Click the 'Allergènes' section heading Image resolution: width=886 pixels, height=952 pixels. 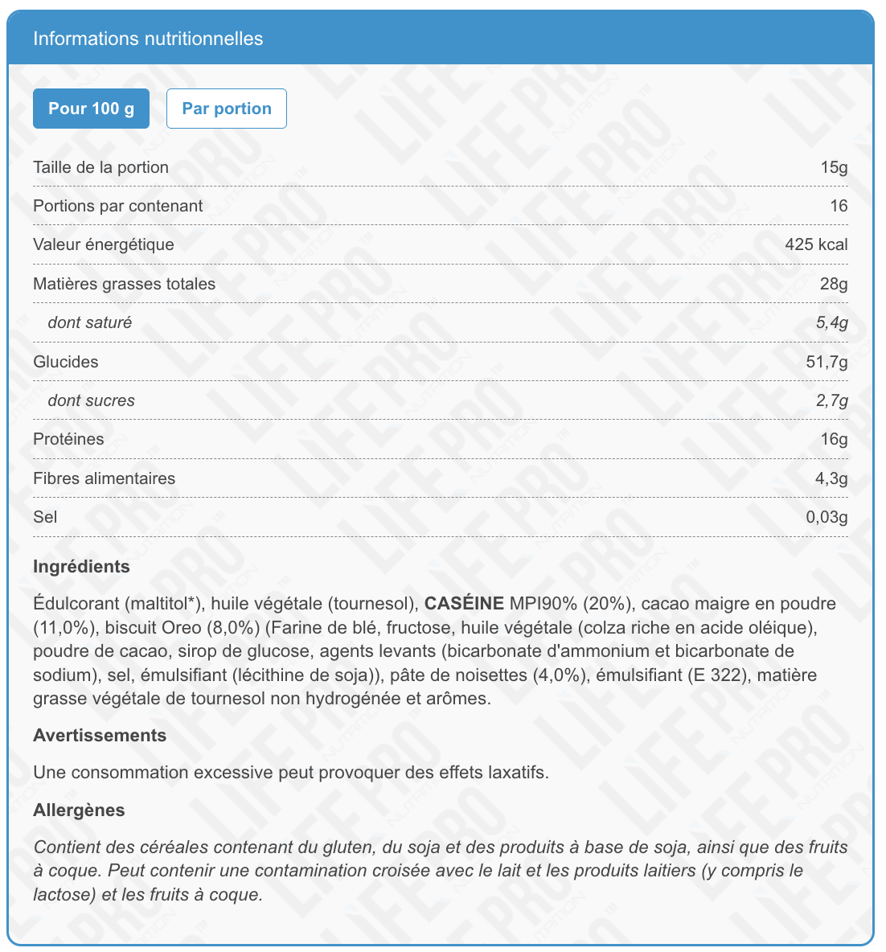(x=79, y=810)
